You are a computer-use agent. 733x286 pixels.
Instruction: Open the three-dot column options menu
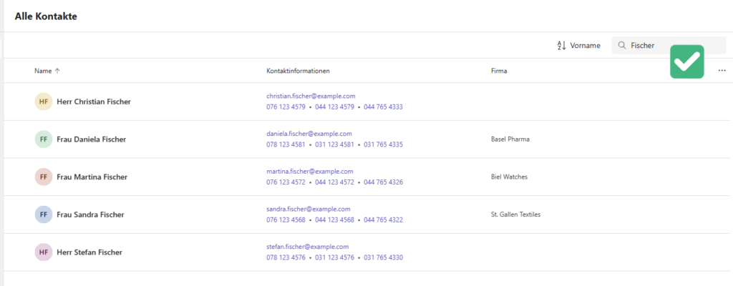pyautogui.click(x=721, y=71)
